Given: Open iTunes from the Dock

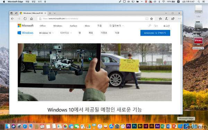Looking at the screenshot, I should [x=100, y=126].
